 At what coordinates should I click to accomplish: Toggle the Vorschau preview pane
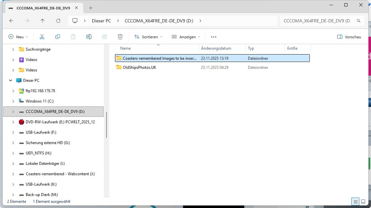coord(349,37)
